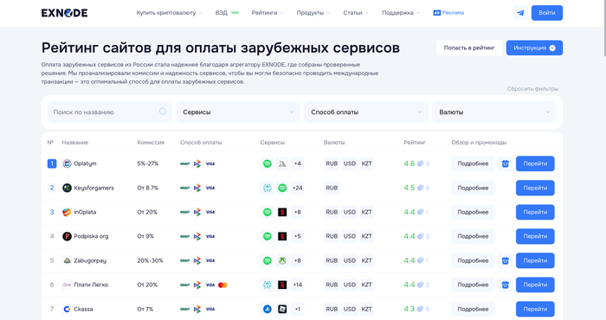Screen dimensions: 606x320
Task: Click Spotify icon in Keysforgamers row
Action: [x=282, y=188]
